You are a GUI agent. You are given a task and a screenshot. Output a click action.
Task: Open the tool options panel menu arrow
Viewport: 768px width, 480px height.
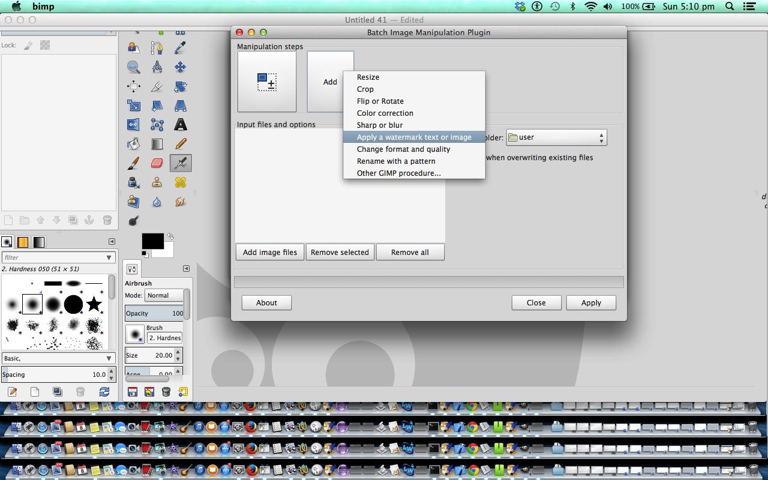tap(186, 269)
